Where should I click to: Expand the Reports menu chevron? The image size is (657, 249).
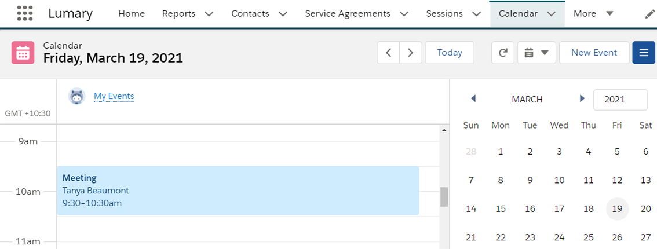click(x=209, y=14)
